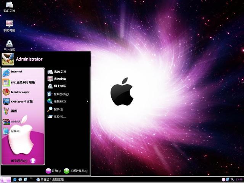Image resolution: width=244 pixels, height=183 pixels.
Task: Click the 注销 log off button
Action: (53, 171)
